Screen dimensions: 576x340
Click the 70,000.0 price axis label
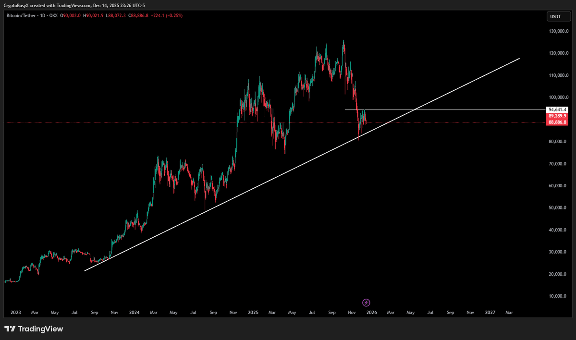coord(558,164)
